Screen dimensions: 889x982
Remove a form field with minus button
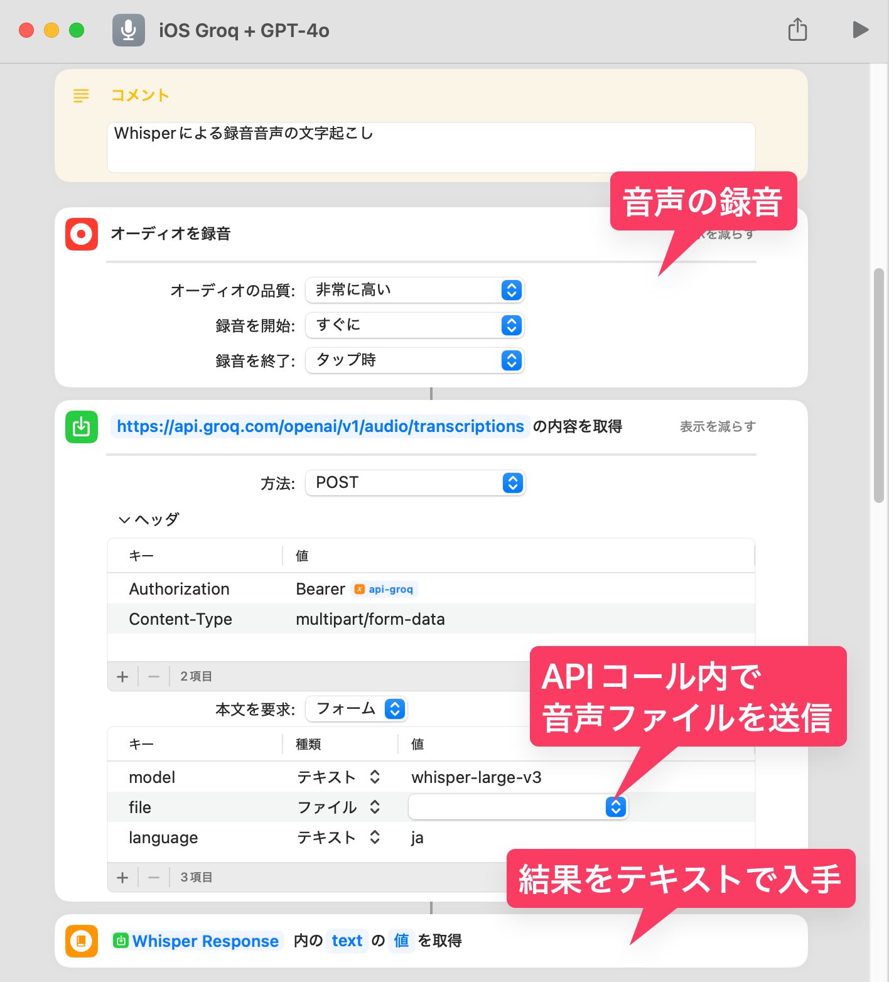154,877
